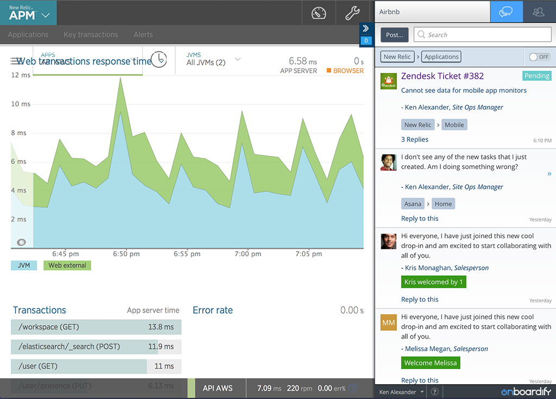Collapse the side panel with double-chevron icon

tap(366, 29)
